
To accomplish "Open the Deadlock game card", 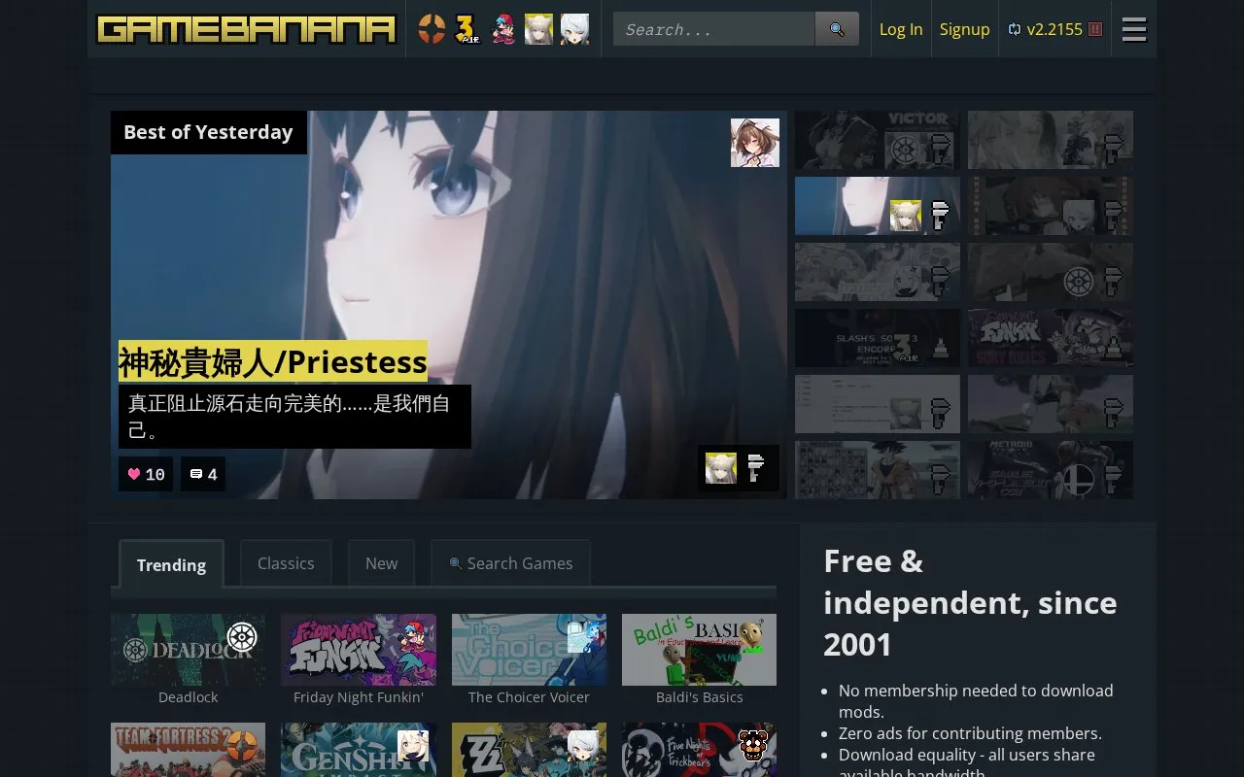I will [x=189, y=659].
